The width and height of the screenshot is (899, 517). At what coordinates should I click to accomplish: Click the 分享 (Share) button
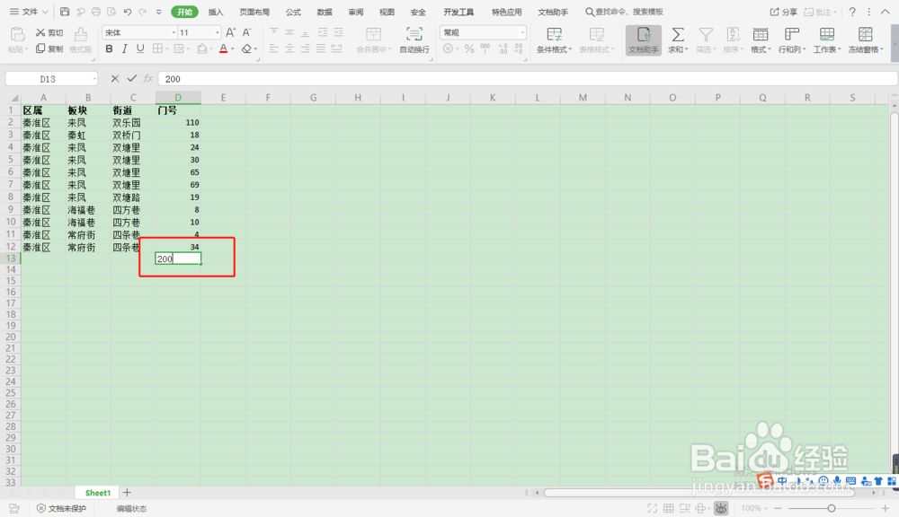(788, 11)
